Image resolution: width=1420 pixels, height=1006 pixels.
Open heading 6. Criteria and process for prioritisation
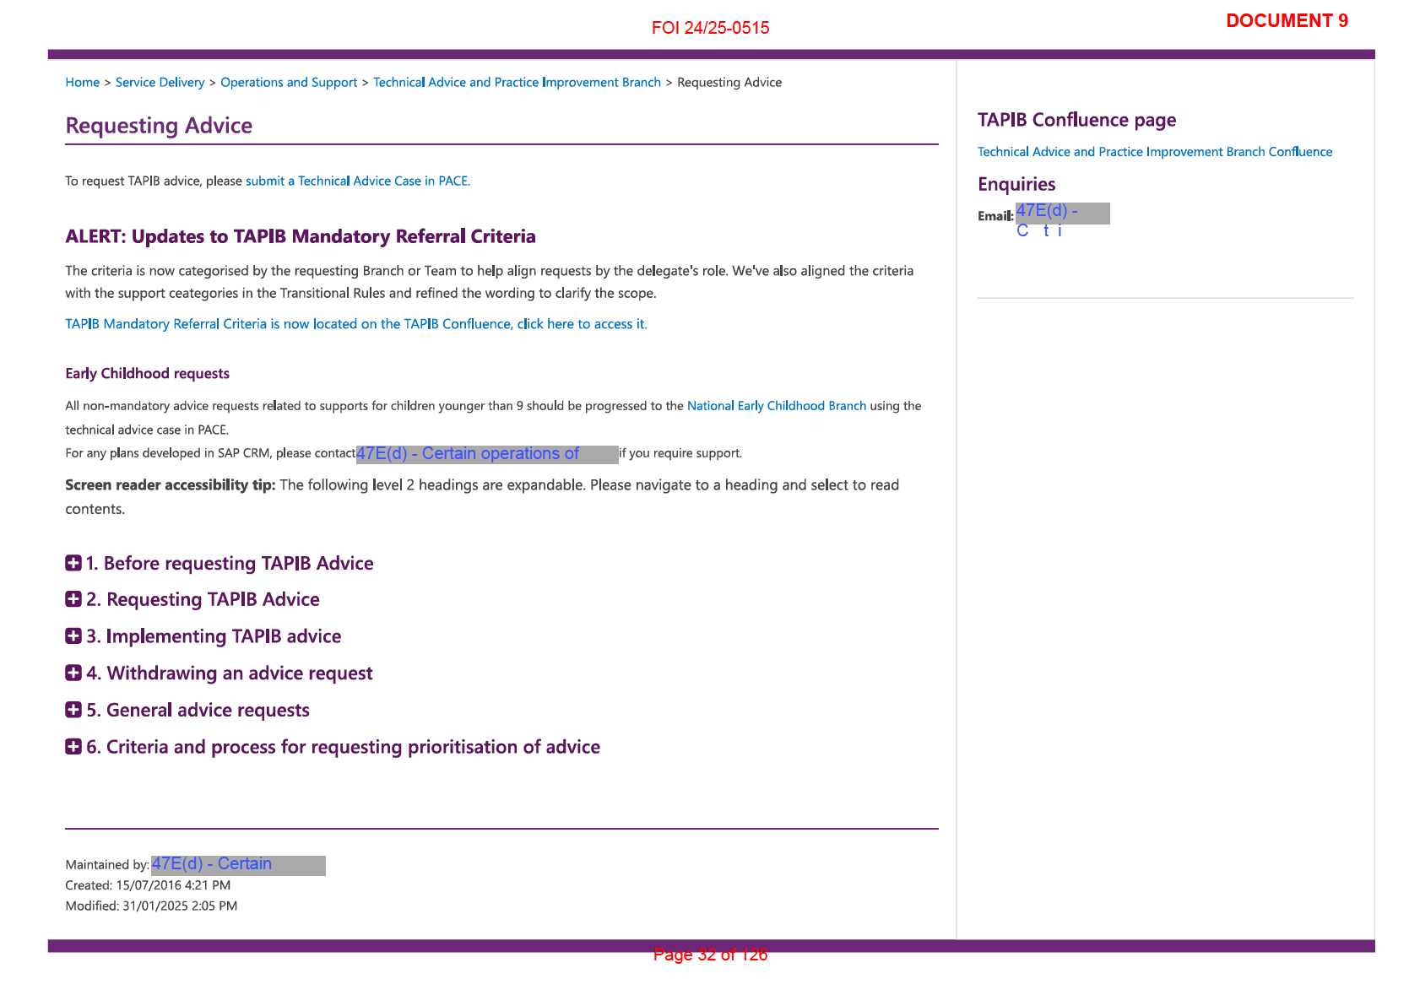click(x=343, y=747)
